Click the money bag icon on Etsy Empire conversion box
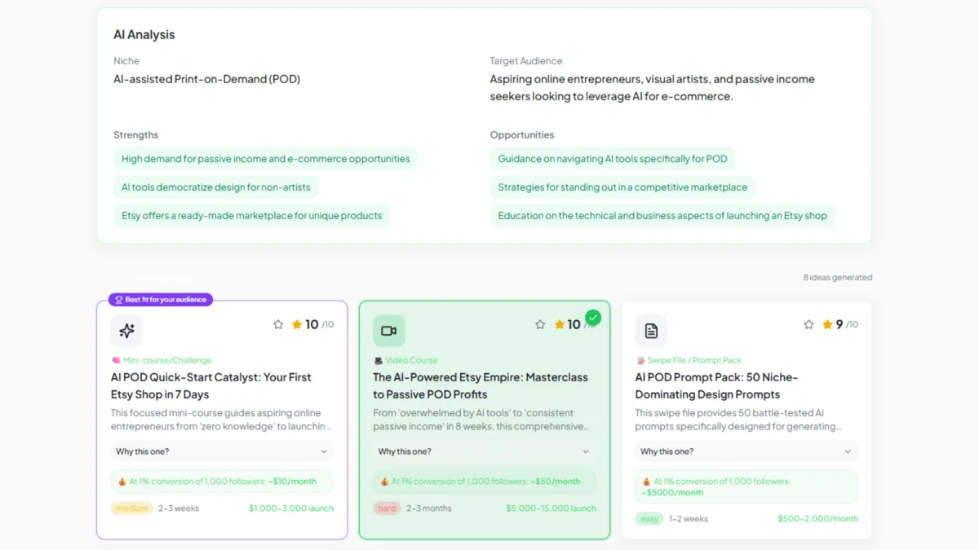 coord(385,482)
